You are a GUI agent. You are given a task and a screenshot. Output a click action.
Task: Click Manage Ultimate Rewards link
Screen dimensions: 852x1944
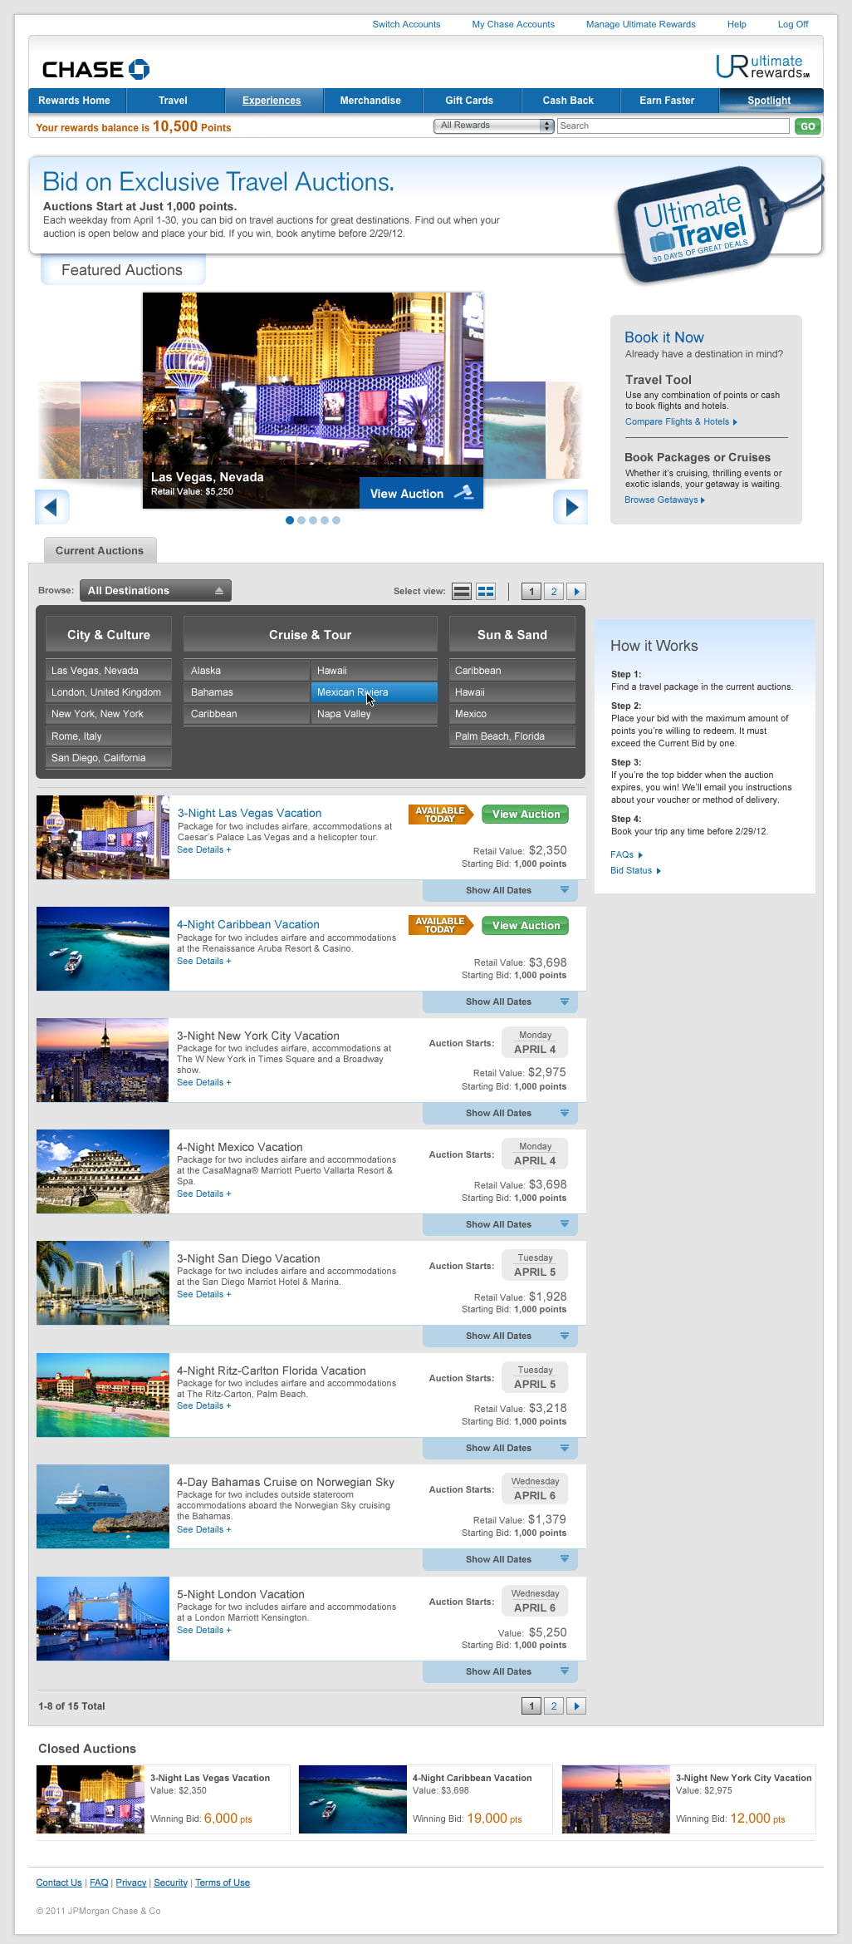[x=641, y=24]
